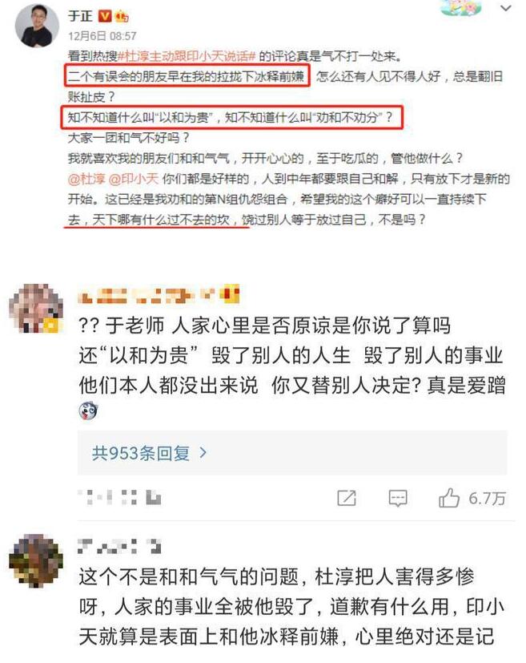Click the orange V verified badge
The width and height of the screenshot is (526, 663).
point(105,16)
